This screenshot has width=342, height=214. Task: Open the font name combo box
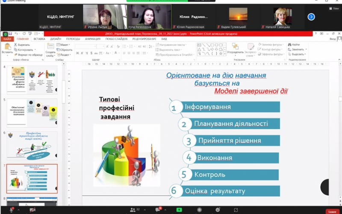pos(86,47)
